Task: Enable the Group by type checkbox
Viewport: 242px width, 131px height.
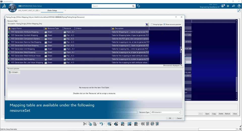Action: point(152,24)
